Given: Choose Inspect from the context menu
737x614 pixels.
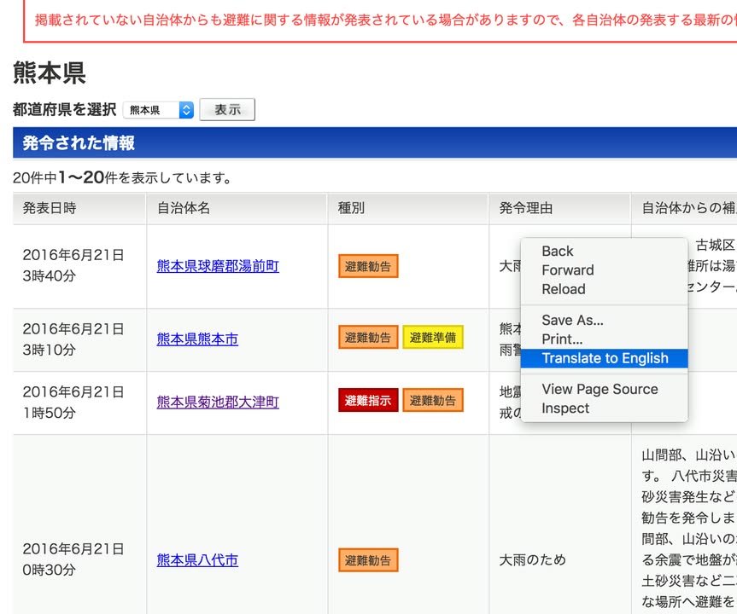Looking at the screenshot, I should click(x=565, y=408).
